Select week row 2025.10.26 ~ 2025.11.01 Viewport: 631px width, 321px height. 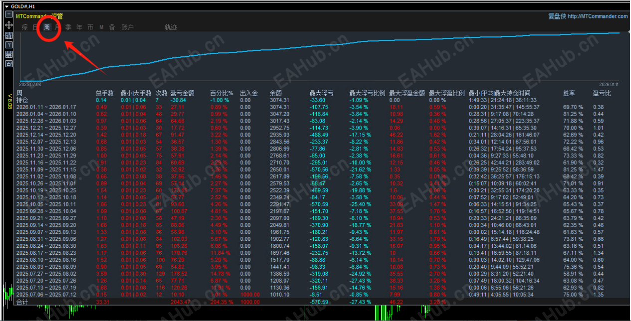point(46,184)
